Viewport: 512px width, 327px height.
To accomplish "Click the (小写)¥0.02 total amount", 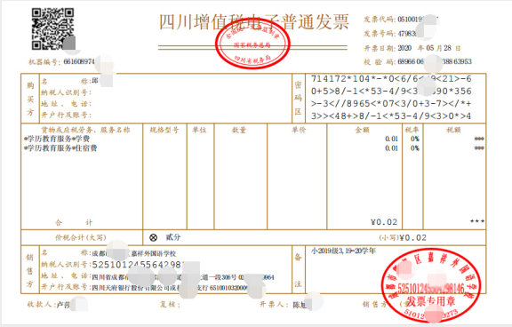I will coord(403,237).
